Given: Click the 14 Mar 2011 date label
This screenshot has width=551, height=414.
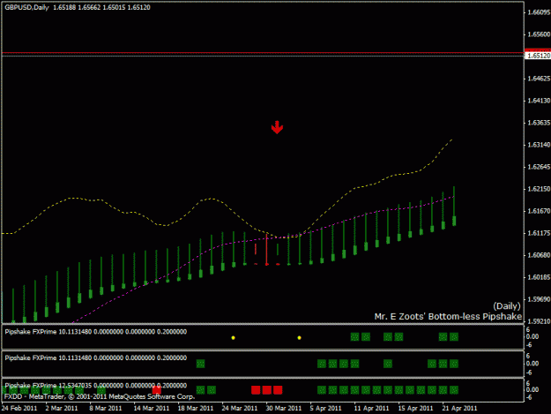Looking at the screenshot, I should [x=152, y=409].
